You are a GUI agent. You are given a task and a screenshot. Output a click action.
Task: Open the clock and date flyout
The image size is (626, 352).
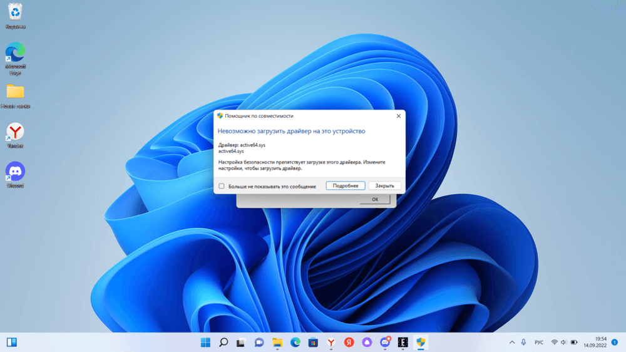(x=595, y=342)
